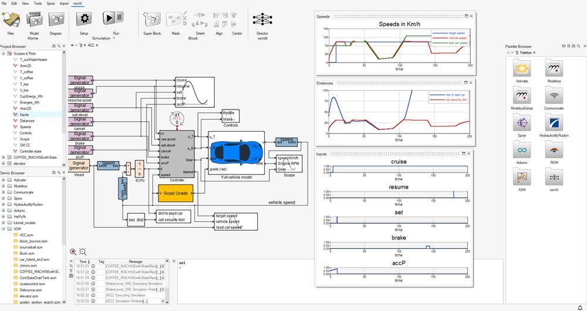This screenshot has height=311, width=587.
Task: Switch to the romAI ribbon tab
Action: [77, 4]
